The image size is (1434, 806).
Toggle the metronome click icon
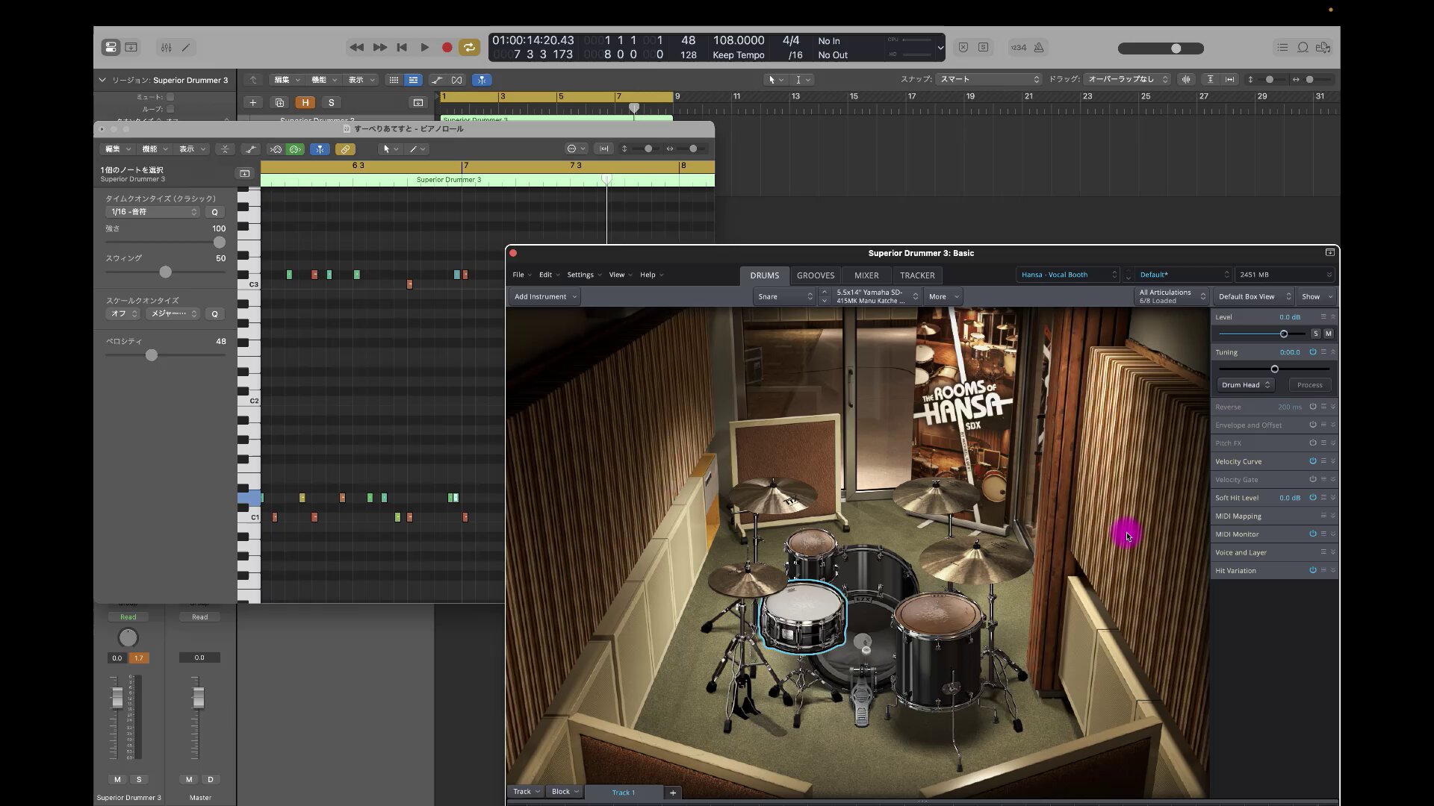coord(1039,47)
